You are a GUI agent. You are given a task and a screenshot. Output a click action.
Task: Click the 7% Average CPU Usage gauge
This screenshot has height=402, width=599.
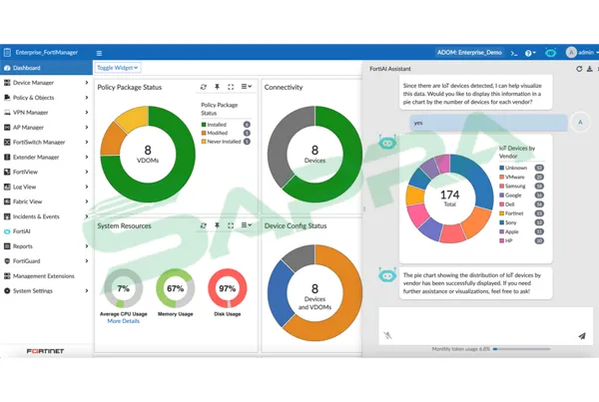(124, 288)
